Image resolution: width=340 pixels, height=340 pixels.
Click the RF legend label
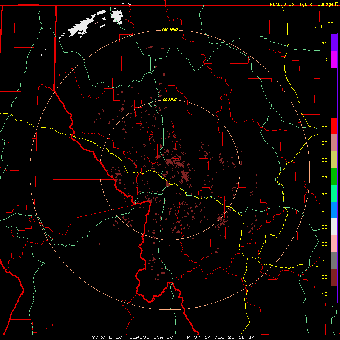coord(324,42)
